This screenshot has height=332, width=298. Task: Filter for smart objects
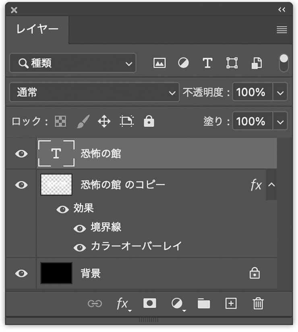point(257,63)
